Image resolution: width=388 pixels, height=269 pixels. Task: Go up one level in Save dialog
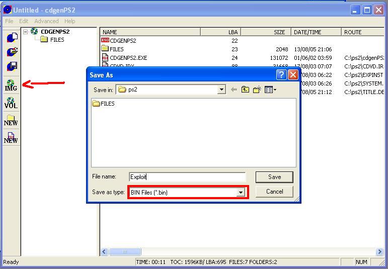245,90
